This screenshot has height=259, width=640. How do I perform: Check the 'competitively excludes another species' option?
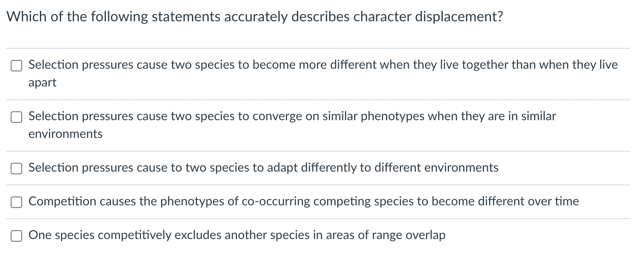tap(16, 235)
